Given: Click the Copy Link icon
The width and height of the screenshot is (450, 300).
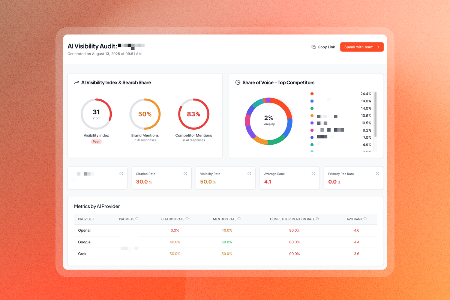Looking at the screenshot, I should [x=313, y=47].
